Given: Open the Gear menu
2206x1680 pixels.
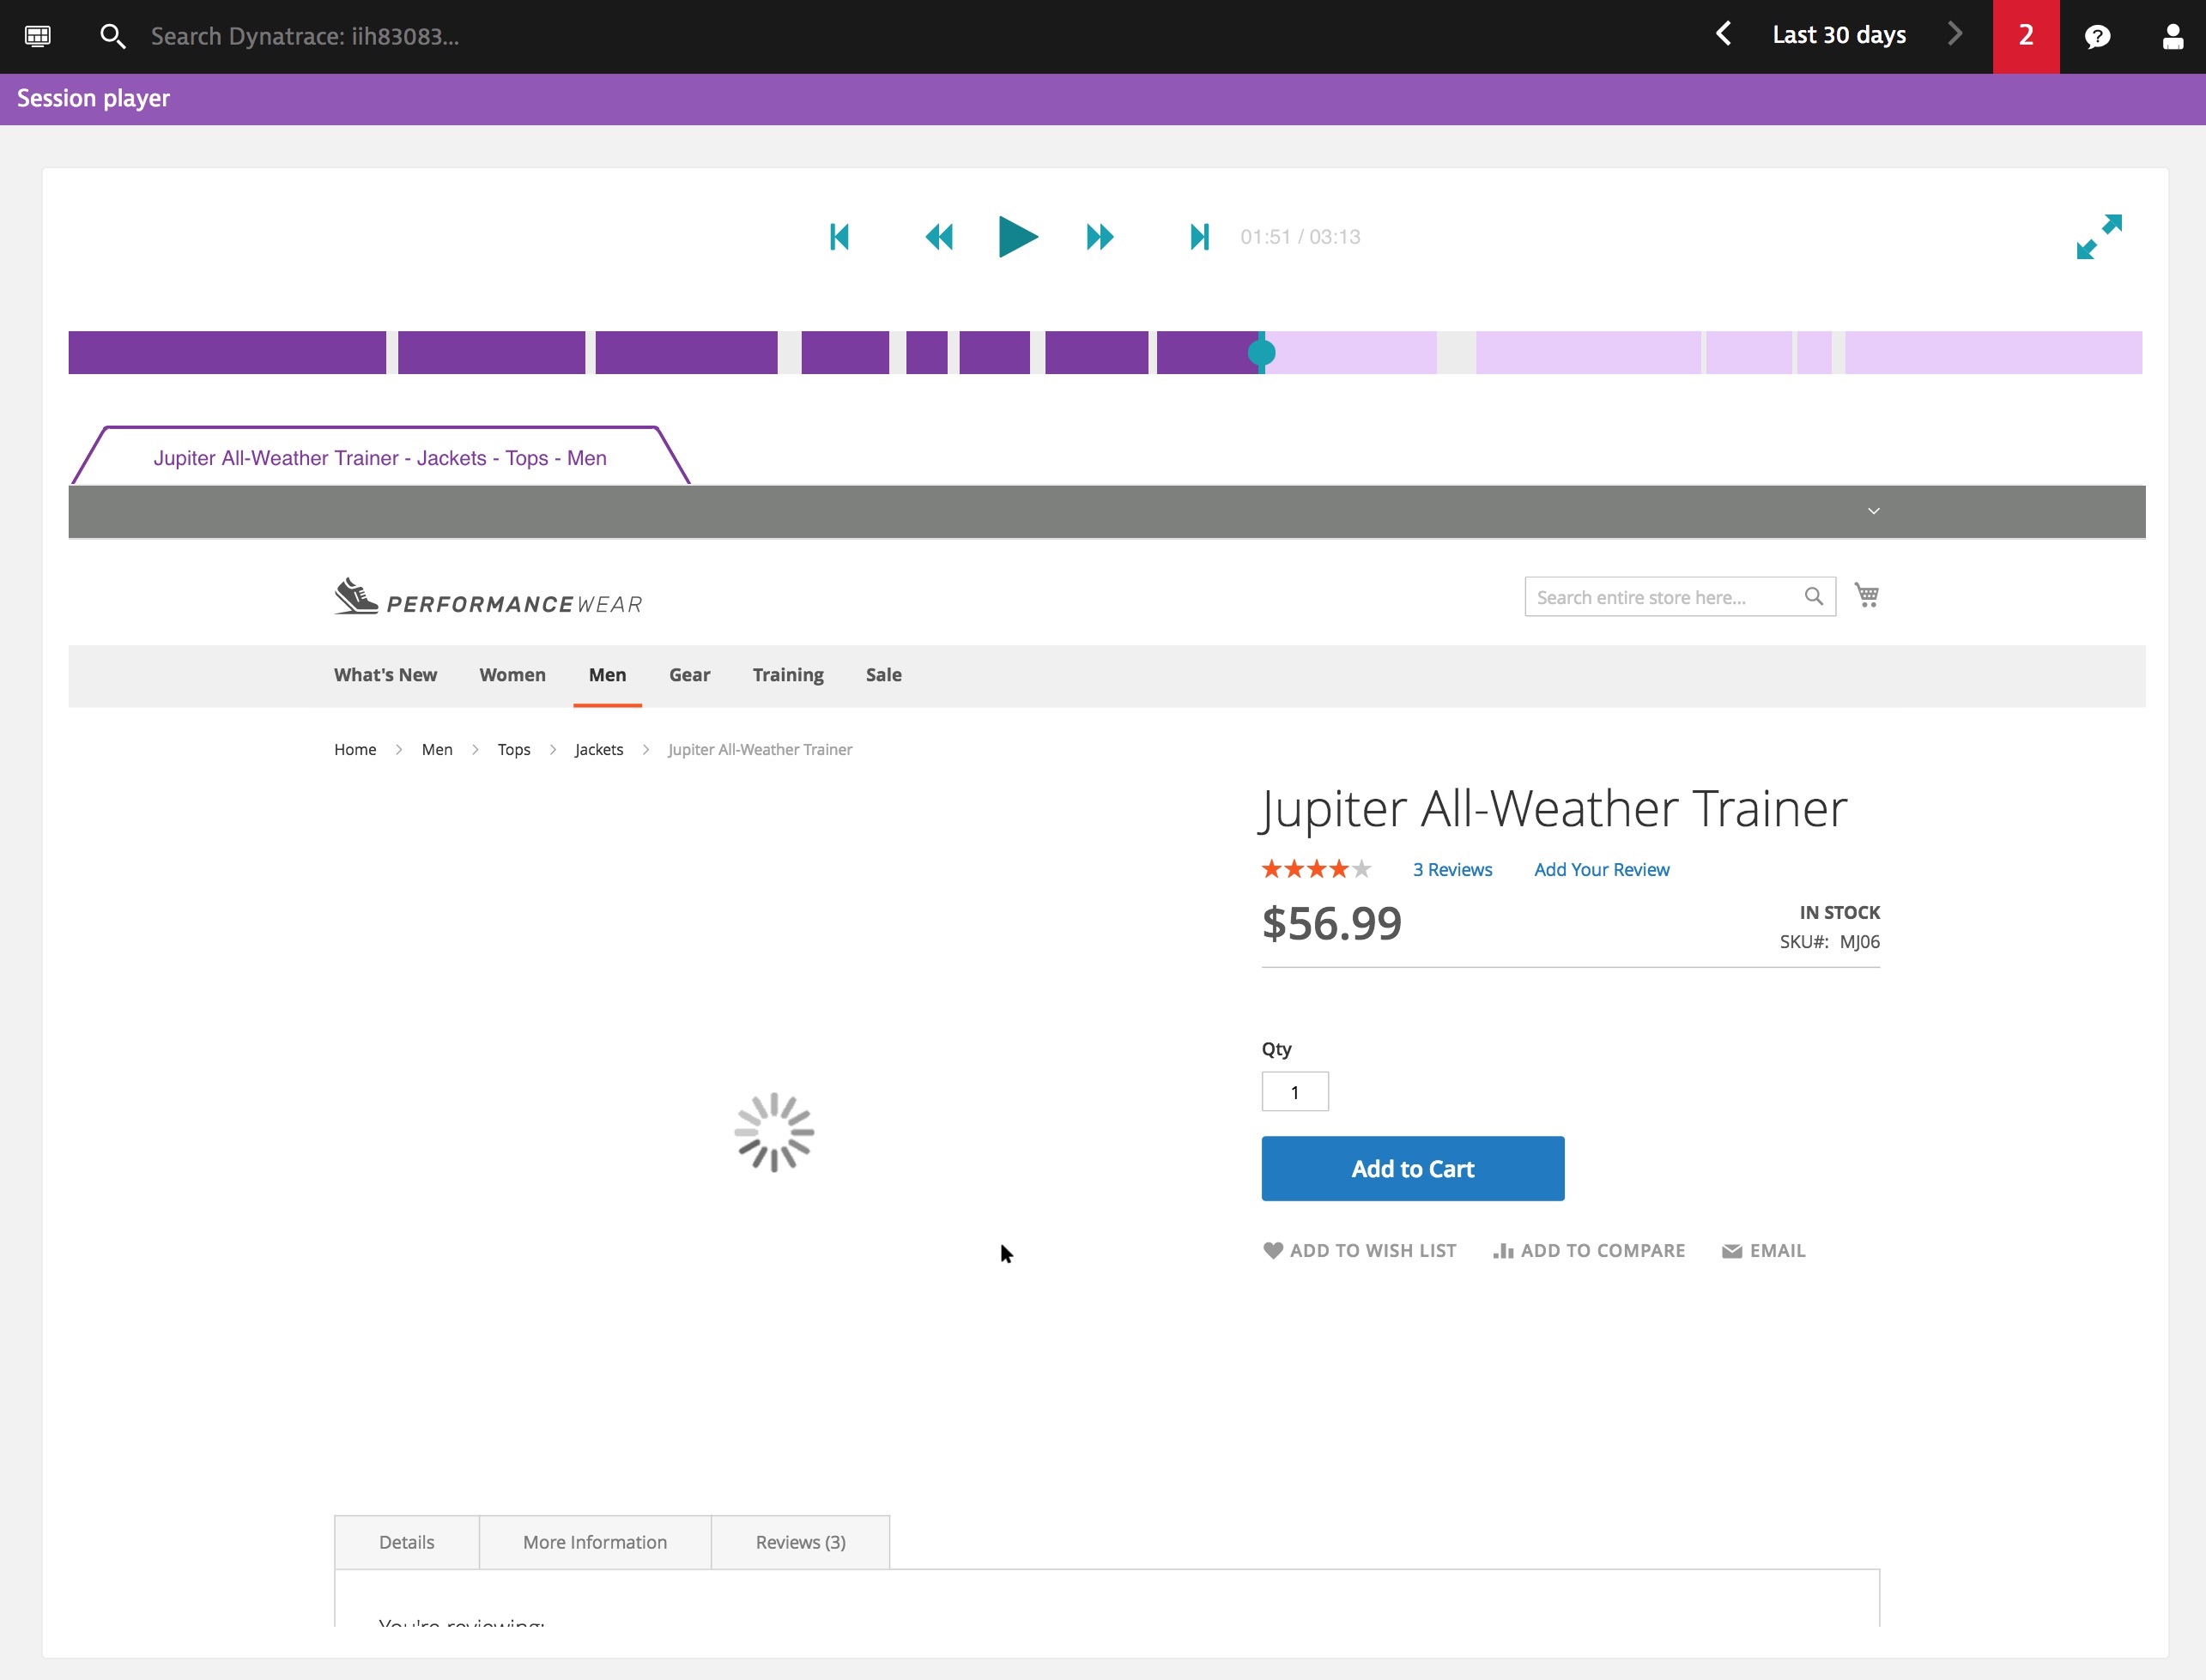Looking at the screenshot, I should click(689, 675).
